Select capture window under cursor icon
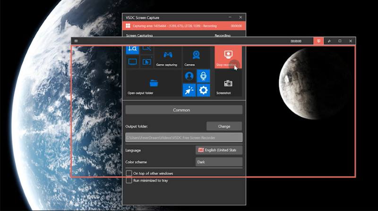 tap(146, 62)
